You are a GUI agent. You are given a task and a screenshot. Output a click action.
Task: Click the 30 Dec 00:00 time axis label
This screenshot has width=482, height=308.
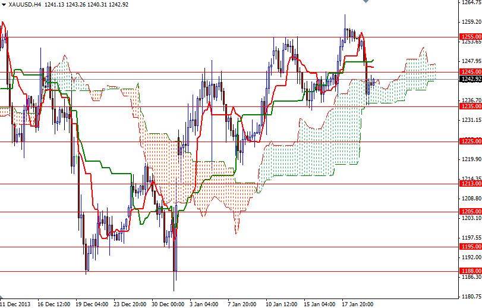pos(168,304)
